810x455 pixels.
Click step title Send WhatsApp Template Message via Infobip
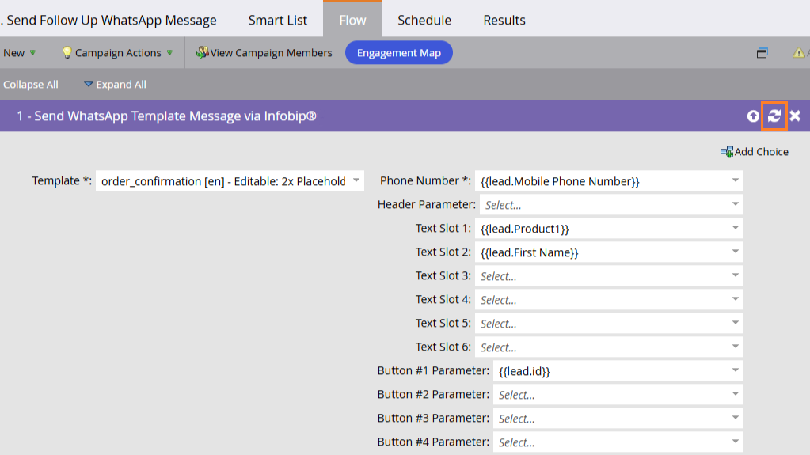tap(166, 116)
